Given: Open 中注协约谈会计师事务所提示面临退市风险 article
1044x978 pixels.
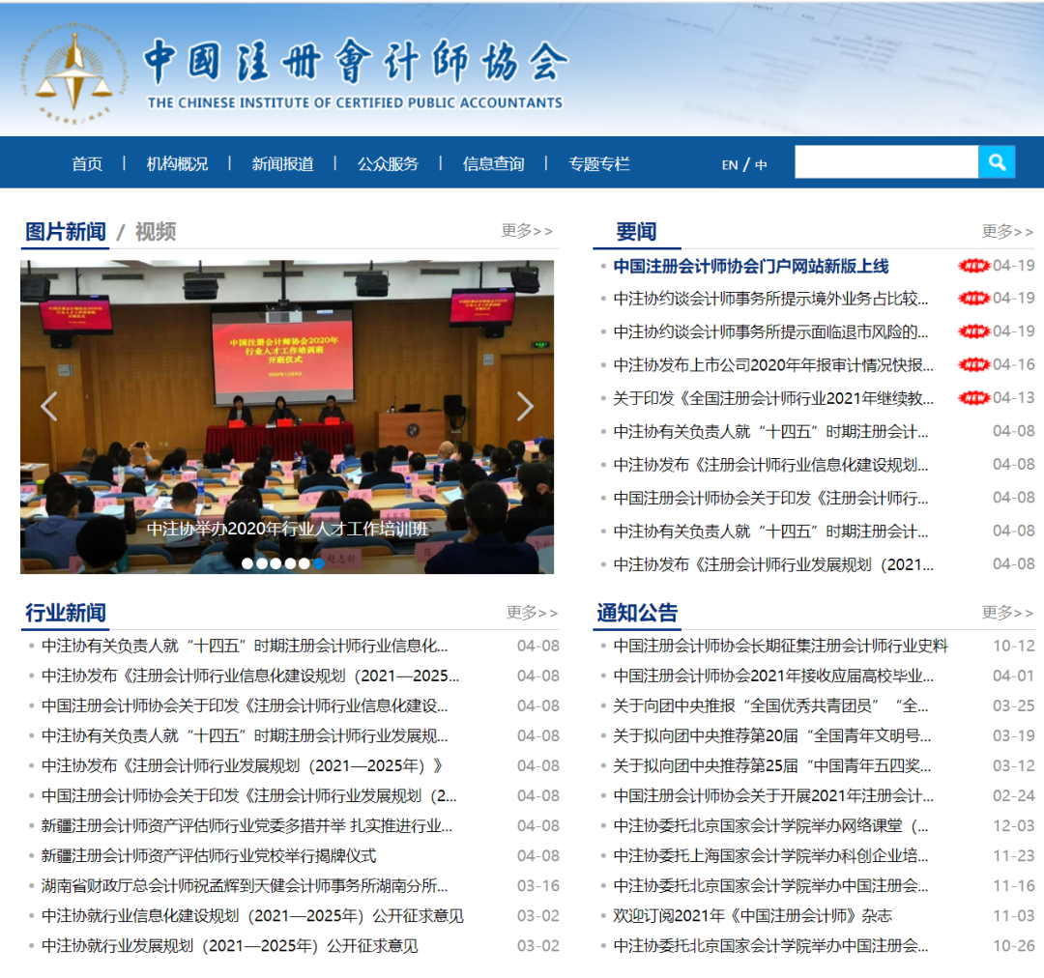Looking at the screenshot, I should click(770, 331).
